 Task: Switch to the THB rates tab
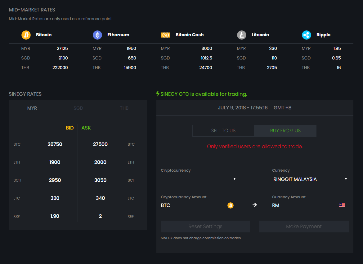[x=124, y=108]
